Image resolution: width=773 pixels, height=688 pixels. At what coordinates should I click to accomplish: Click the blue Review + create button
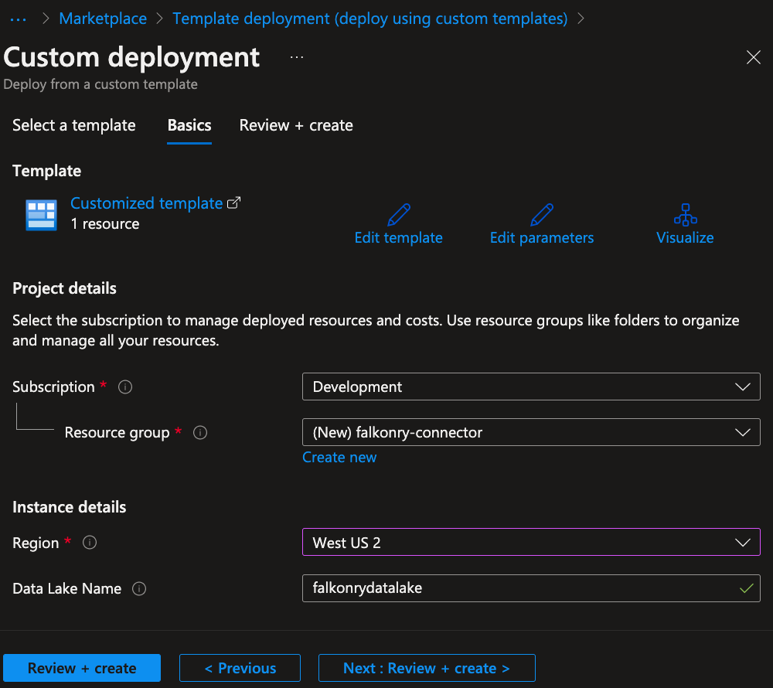82,668
